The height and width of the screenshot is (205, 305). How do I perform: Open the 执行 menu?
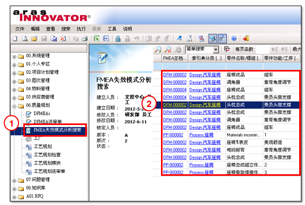point(81,29)
